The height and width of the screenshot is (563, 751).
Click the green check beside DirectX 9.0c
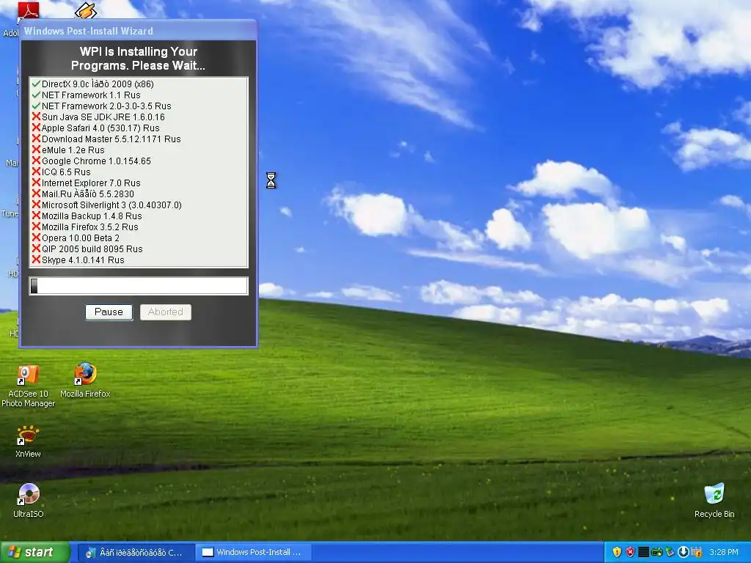pyautogui.click(x=36, y=84)
